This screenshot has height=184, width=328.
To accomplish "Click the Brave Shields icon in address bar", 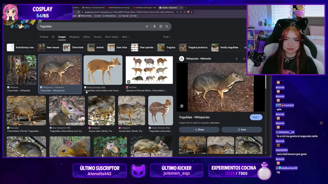I will (188, 12).
